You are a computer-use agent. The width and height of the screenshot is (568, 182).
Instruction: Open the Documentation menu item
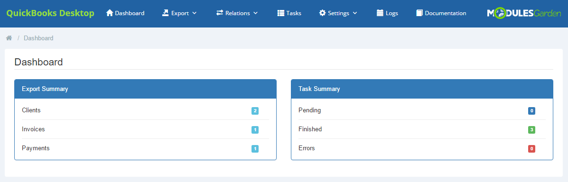441,13
